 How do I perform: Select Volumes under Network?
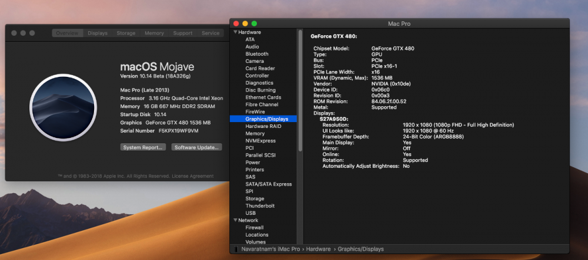pyautogui.click(x=255, y=242)
